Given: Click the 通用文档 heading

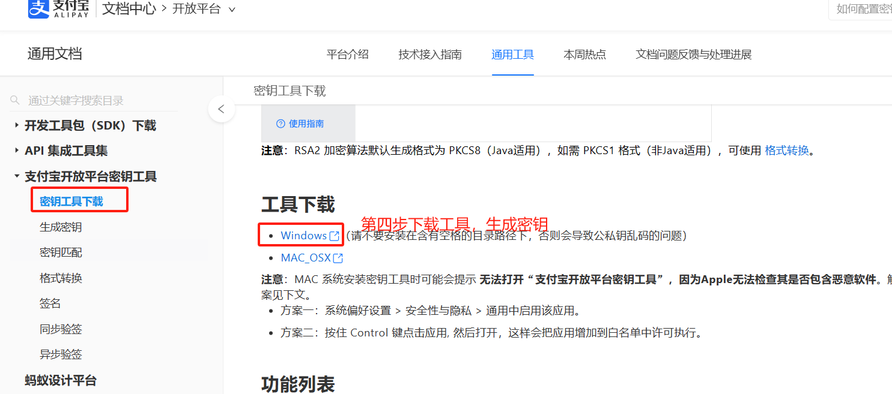Looking at the screenshot, I should click(55, 54).
